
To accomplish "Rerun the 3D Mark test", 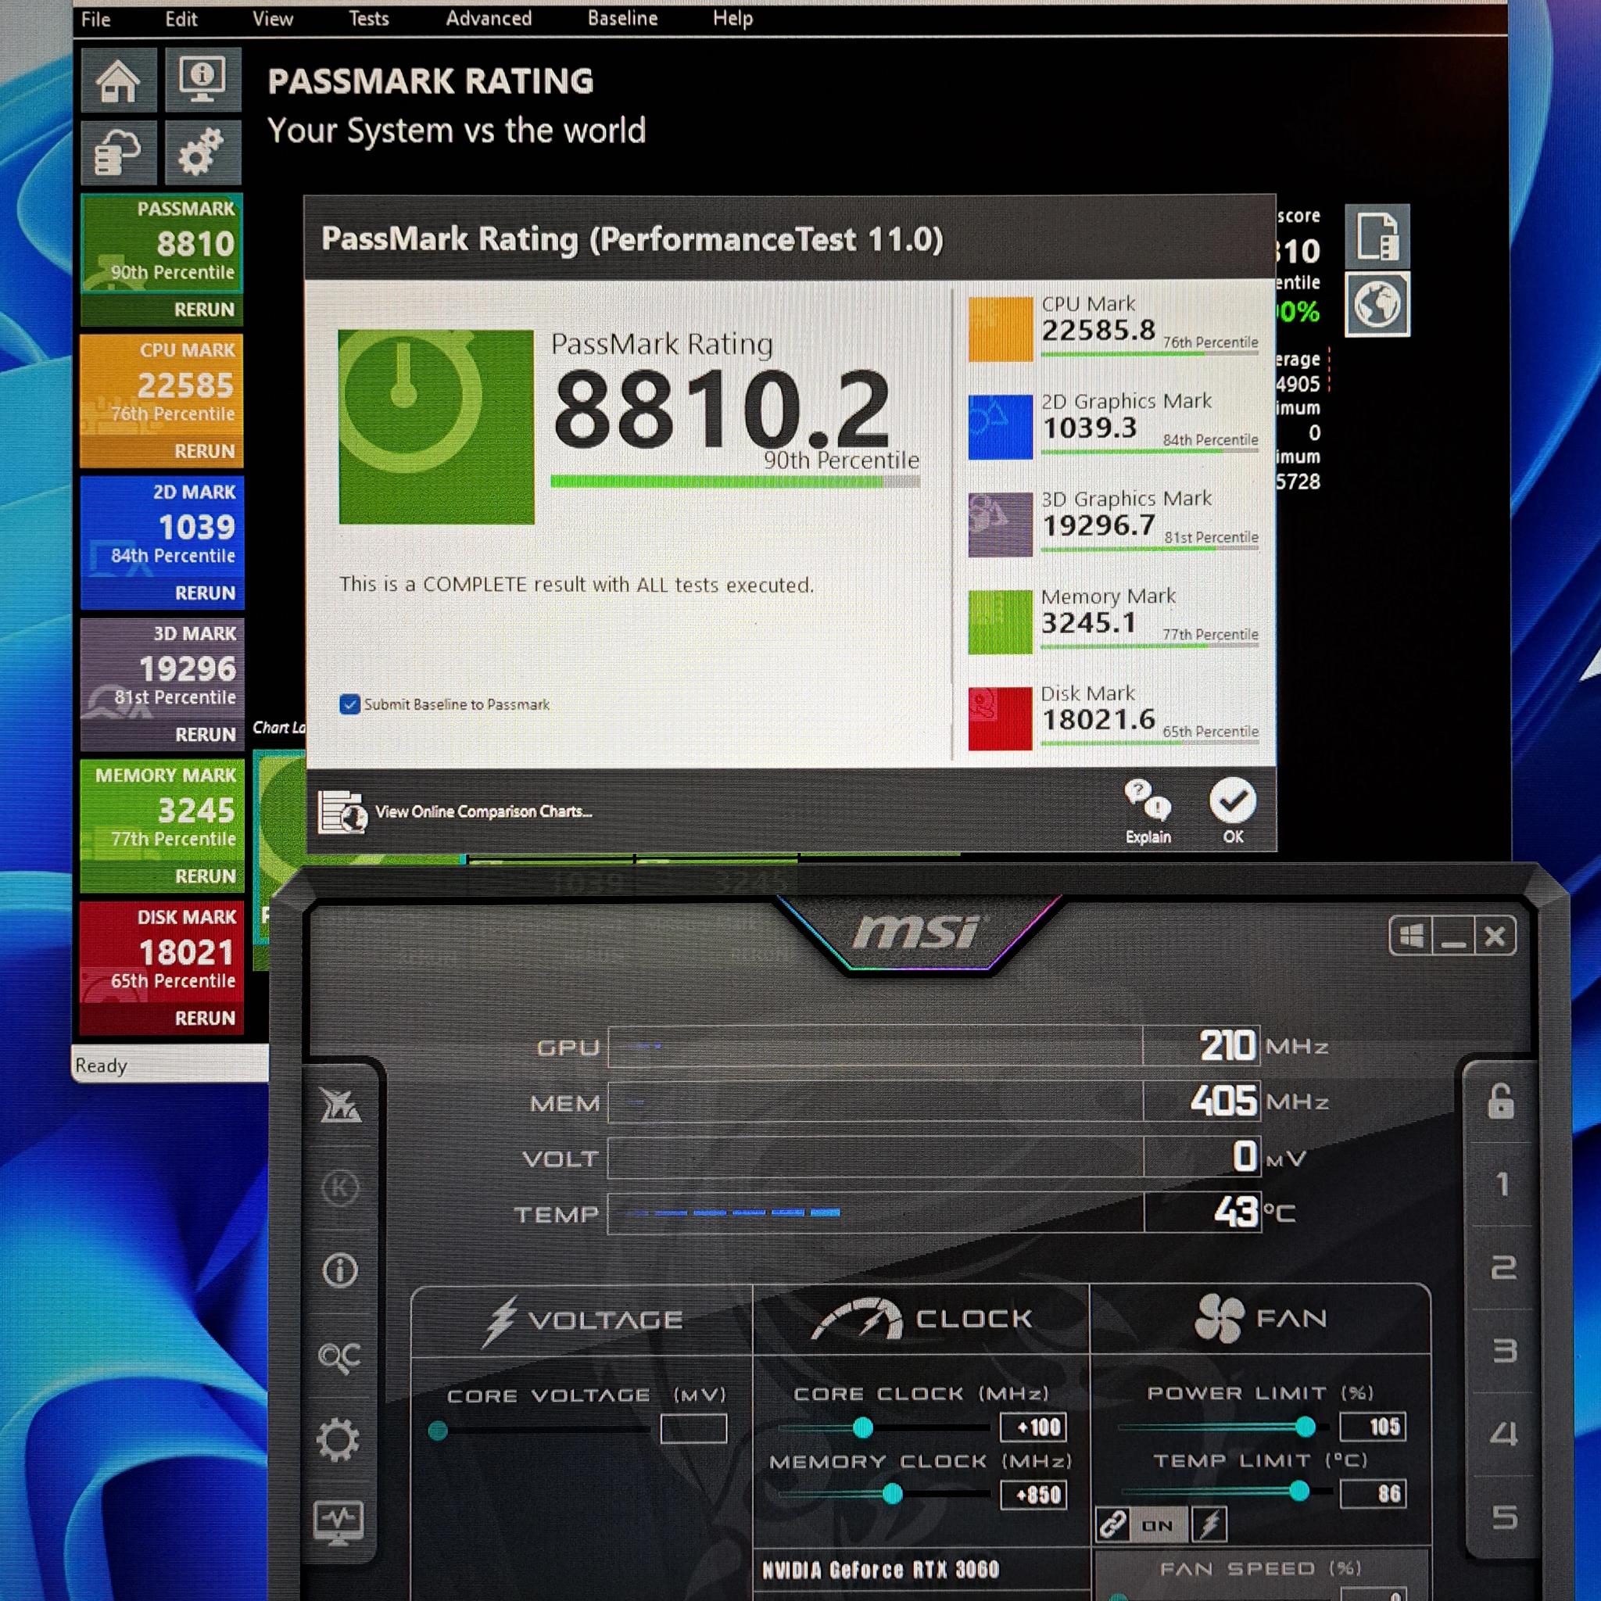I will click(x=205, y=735).
